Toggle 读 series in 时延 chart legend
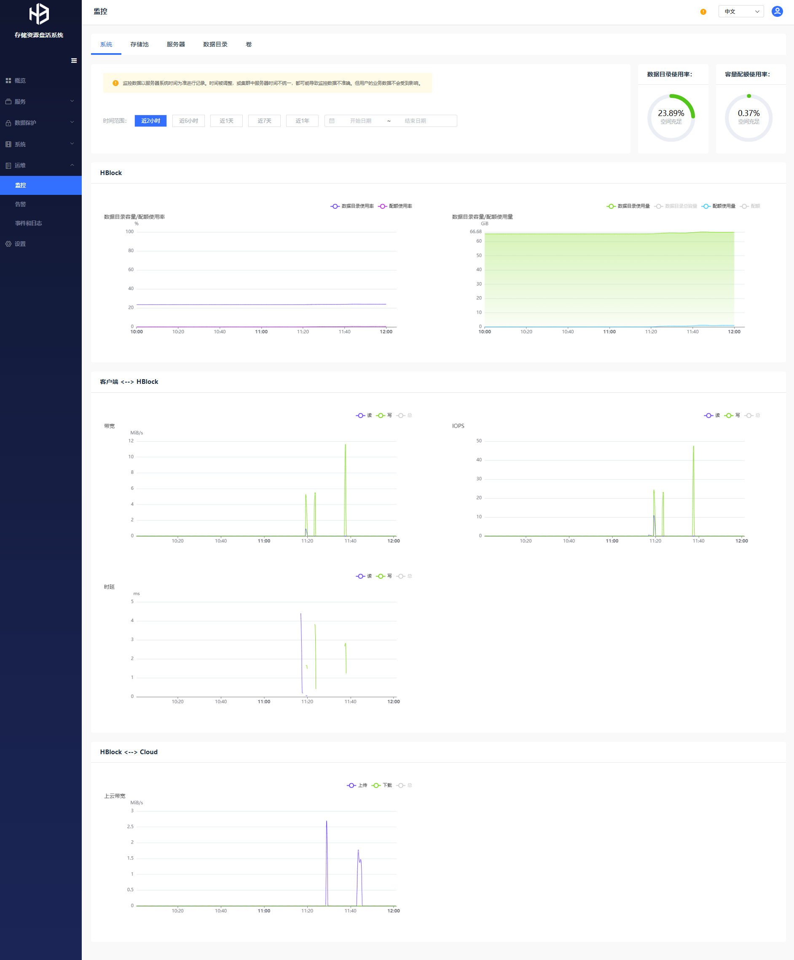This screenshot has width=794, height=960. click(364, 576)
